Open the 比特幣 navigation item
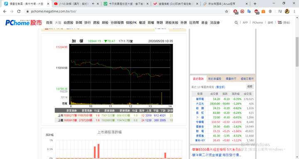The height and width of the screenshot is (159, 299). [x=194, y=23]
